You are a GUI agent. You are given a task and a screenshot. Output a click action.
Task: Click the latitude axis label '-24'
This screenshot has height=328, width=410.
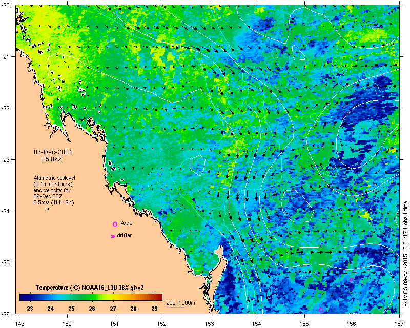tap(5, 211)
